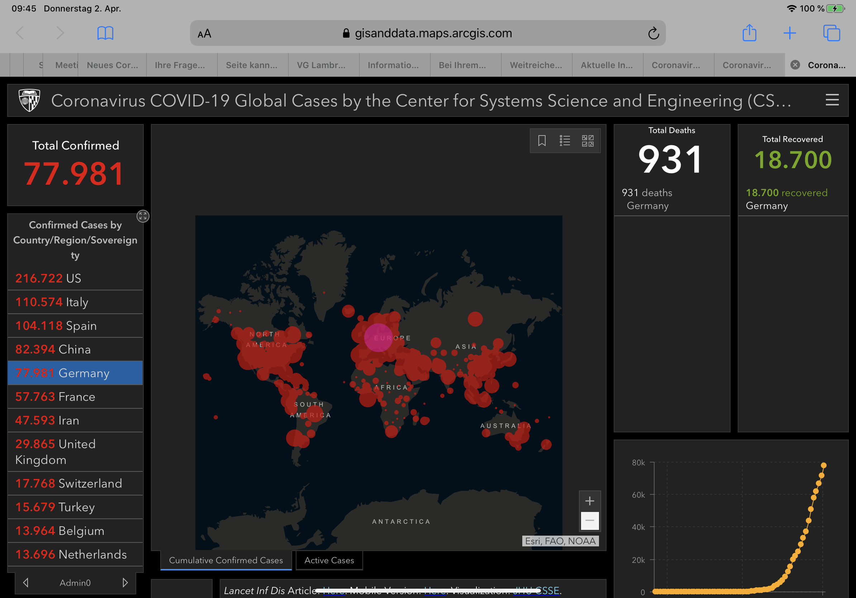Show all Safari tabs overview
Screen dimensions: 856x598
pyautogui.click(x=831, y=33)
